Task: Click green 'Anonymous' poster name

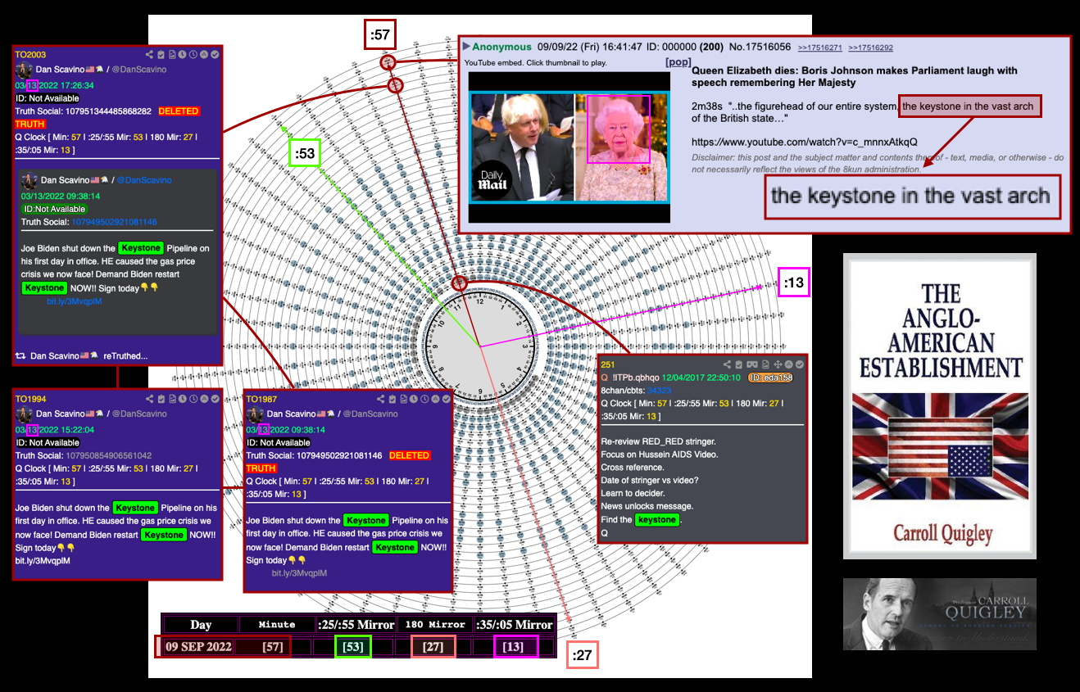Action: click(x=502, y=47)
